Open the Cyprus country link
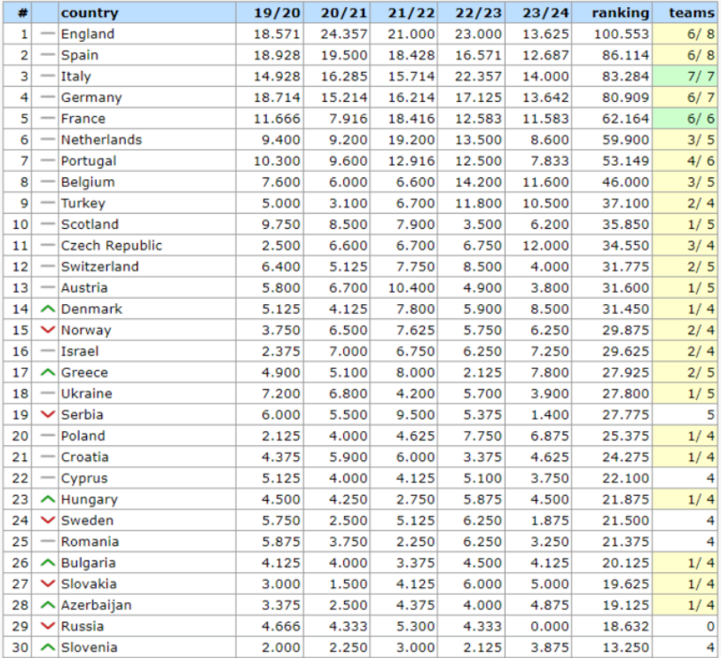 point(84,478)
